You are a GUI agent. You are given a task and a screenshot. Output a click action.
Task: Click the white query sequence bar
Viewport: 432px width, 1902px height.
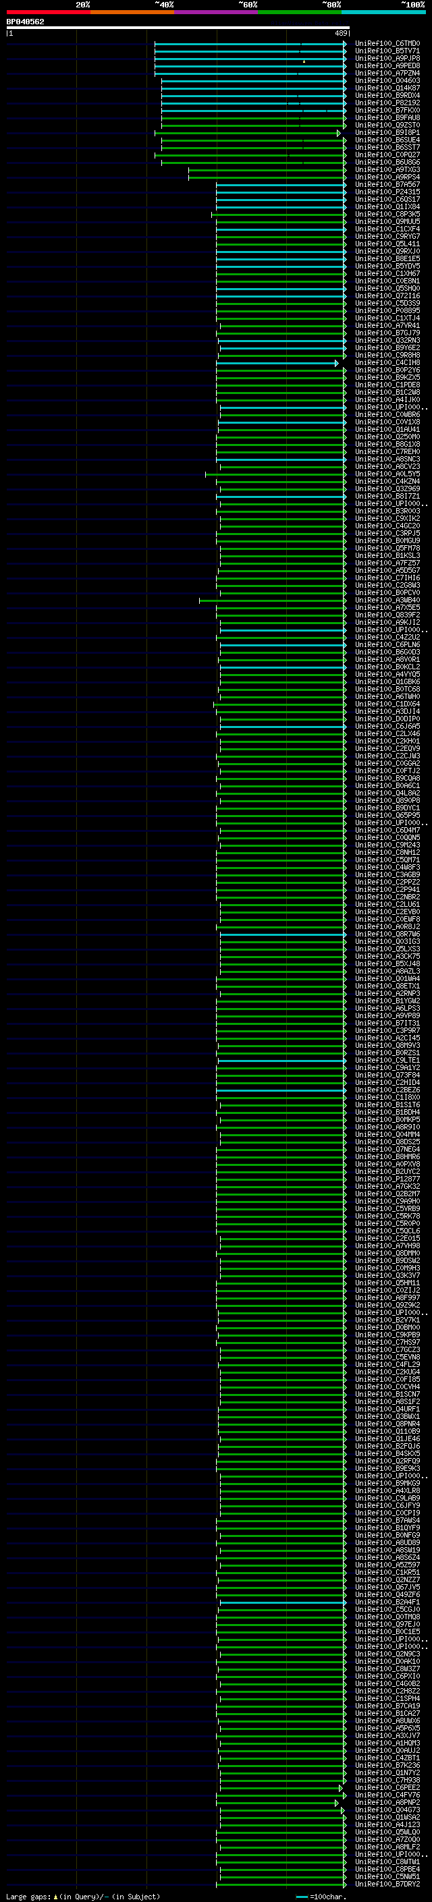coord(178,28)
